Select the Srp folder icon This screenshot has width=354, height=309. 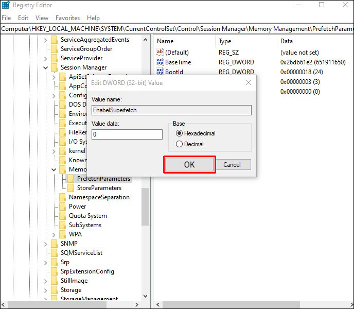[x=54, y=262]
